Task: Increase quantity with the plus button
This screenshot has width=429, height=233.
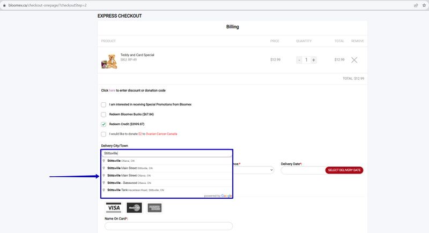Action: (314, 60)
